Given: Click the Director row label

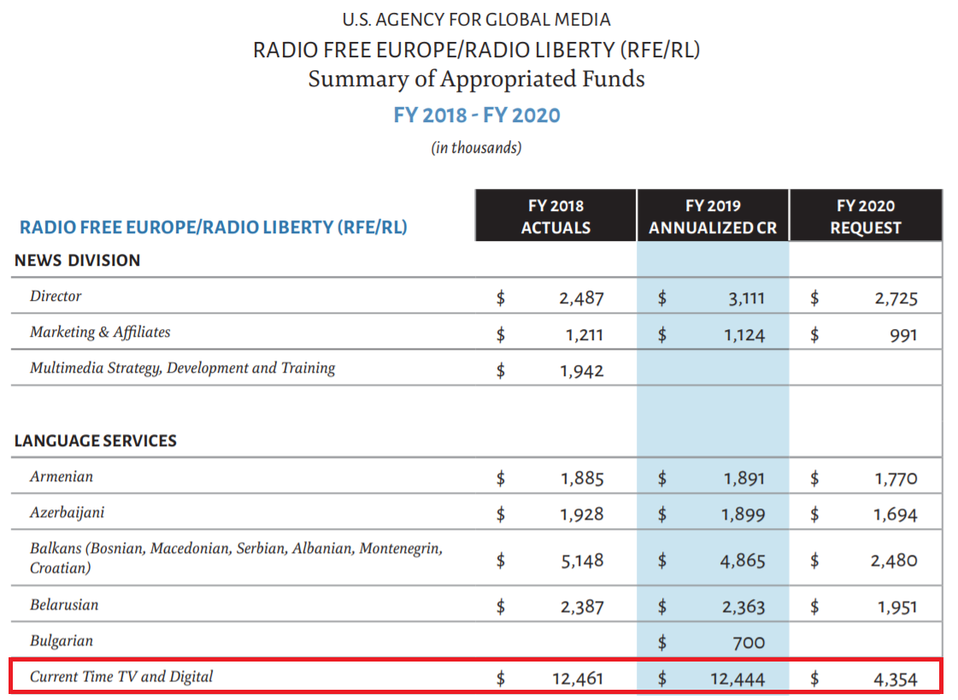Looking at the screenshot, I should [x=56, y=297].
